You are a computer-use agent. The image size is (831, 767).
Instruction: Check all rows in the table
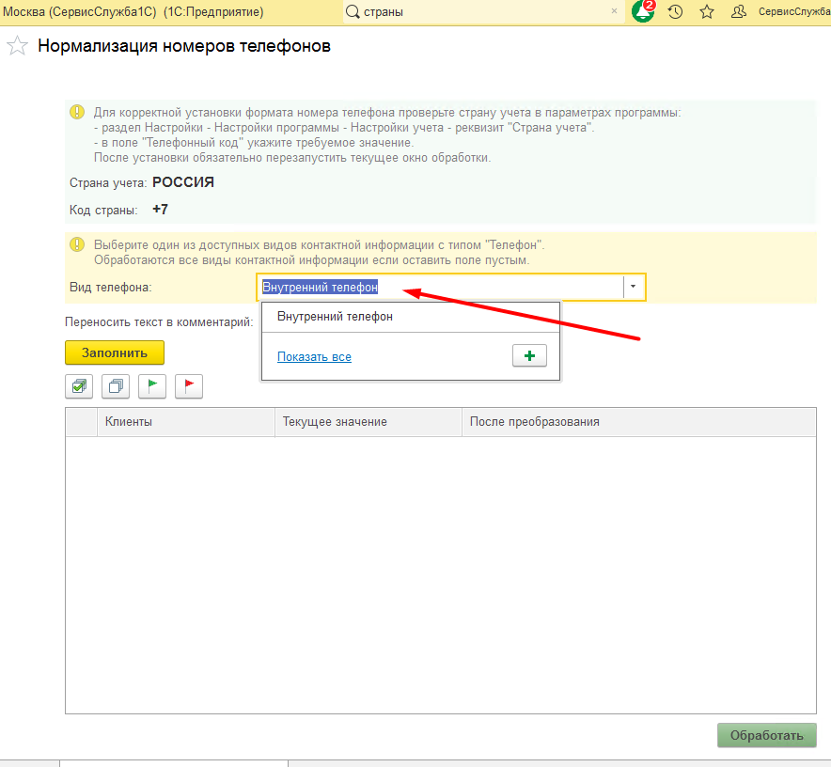tap(79, 386)
